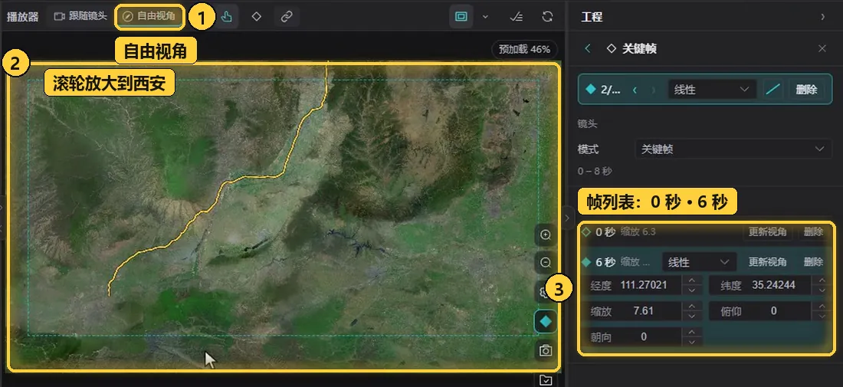This screenshot has width=843, height=387.
Task: Click the 缩放 6.3 text in 0 秒 row
Action: (638, 232)
